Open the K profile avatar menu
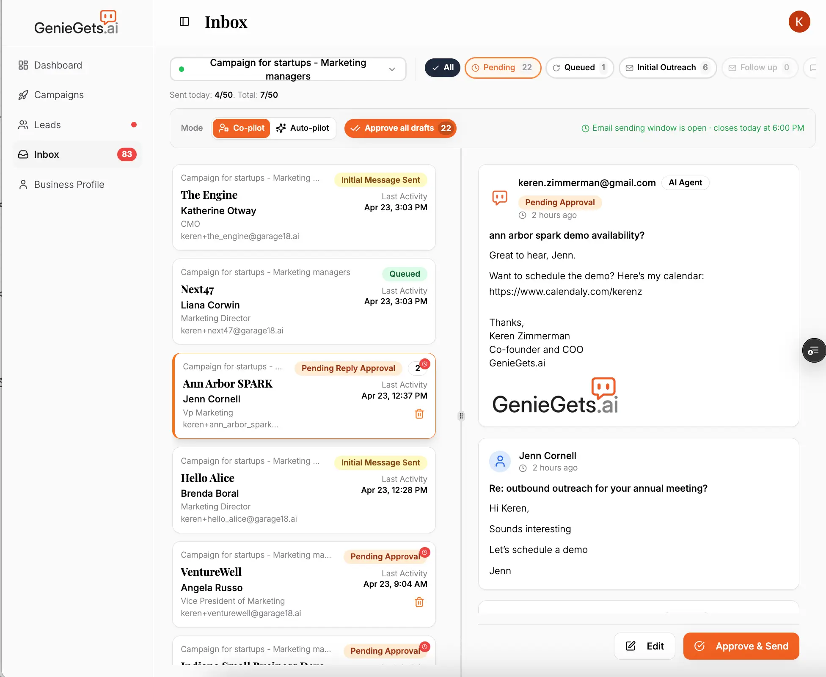 pyautogui.click(x=799, y=22)
